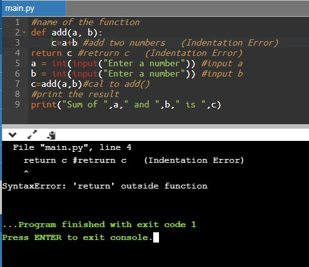Click the divider bar between editor and console
The height and width of the screenshot is (267, 309).
click(155, 126)
